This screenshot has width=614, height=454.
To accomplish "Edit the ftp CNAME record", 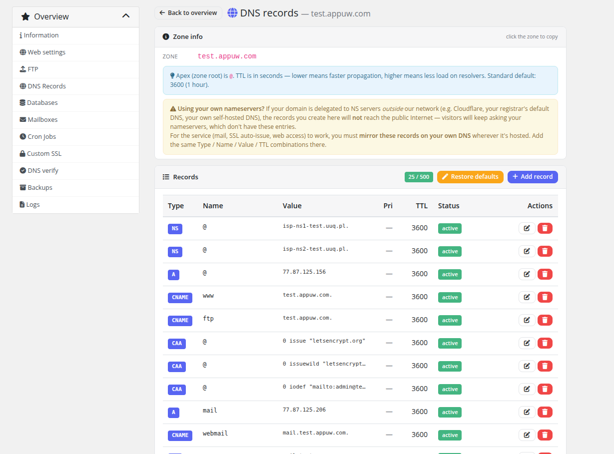I will (x=527, y=320).
